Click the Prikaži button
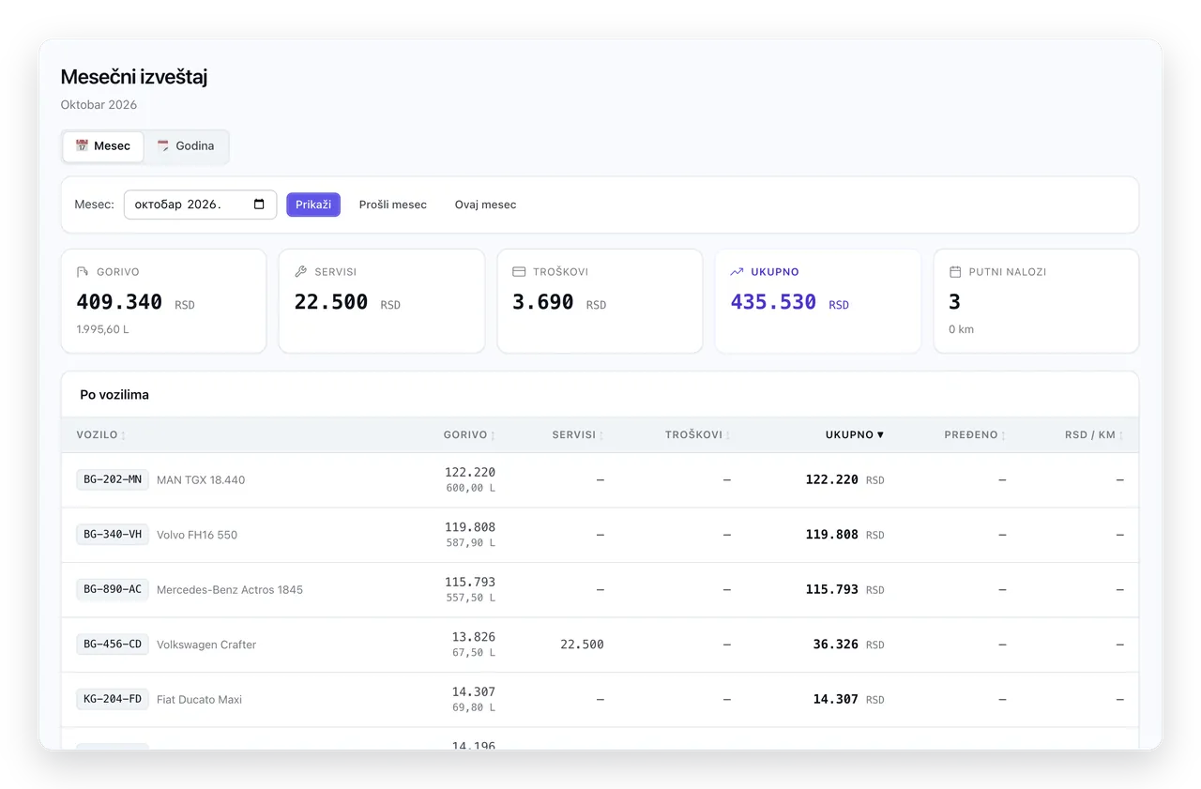1201x789 pixels. point(313,205)
